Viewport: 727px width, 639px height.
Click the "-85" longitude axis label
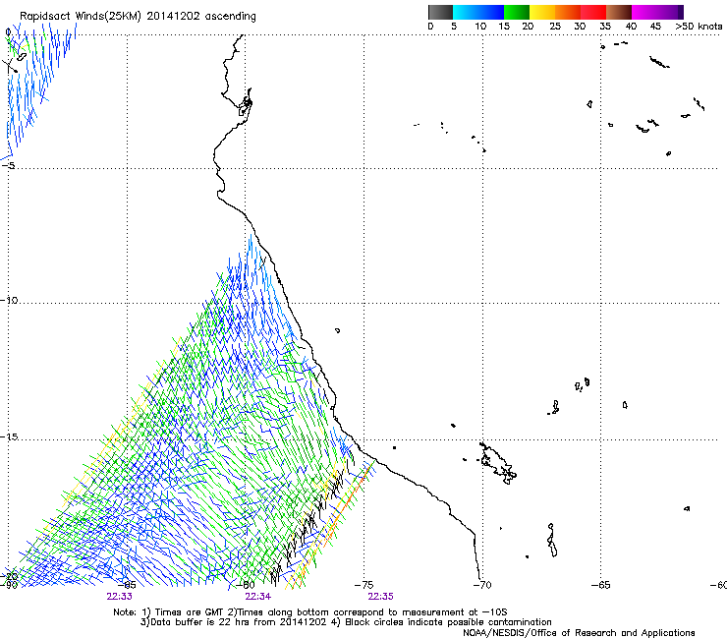pyautogui.click(x=127, y=585)
